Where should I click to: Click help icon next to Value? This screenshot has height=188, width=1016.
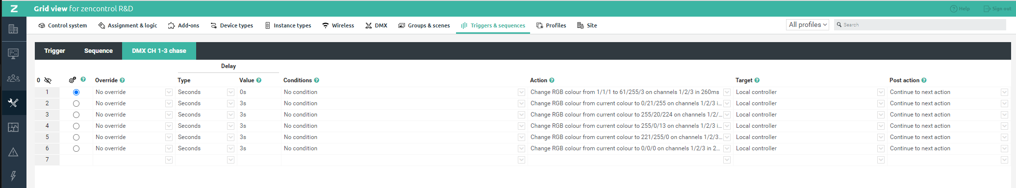259,80
